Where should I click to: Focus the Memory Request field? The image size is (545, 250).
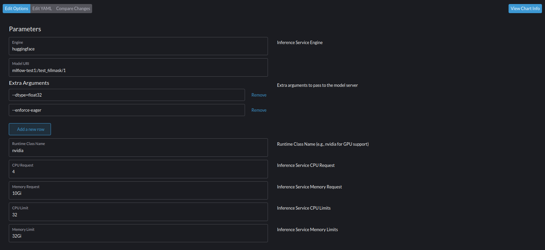[x=138, y=193]
